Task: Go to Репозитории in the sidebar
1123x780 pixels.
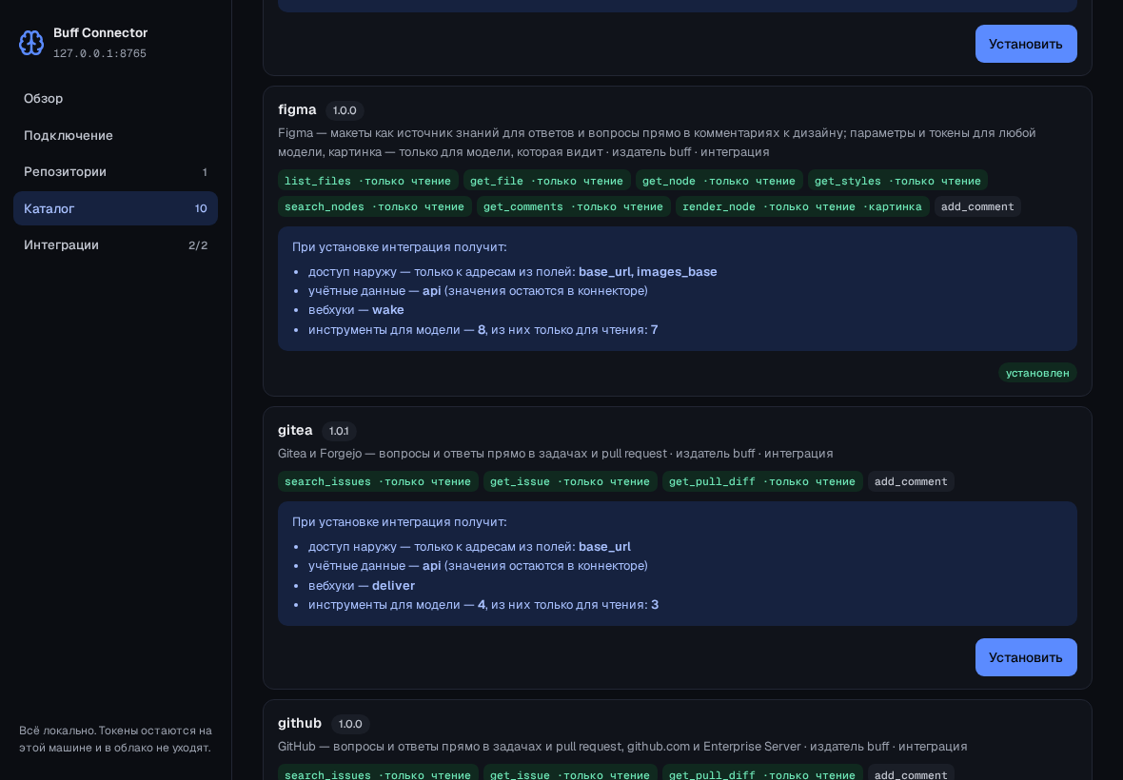Action: (x=115, y=172)
